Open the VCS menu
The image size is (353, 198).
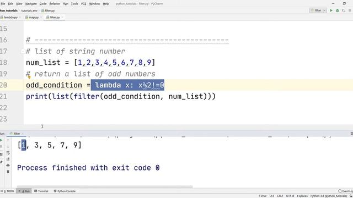click(83, 4)
